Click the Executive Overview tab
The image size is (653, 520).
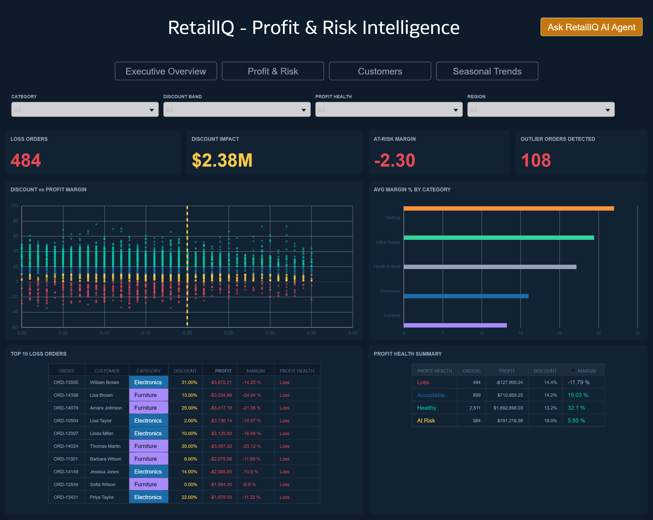pyautogui.click(x=166, y=71)
